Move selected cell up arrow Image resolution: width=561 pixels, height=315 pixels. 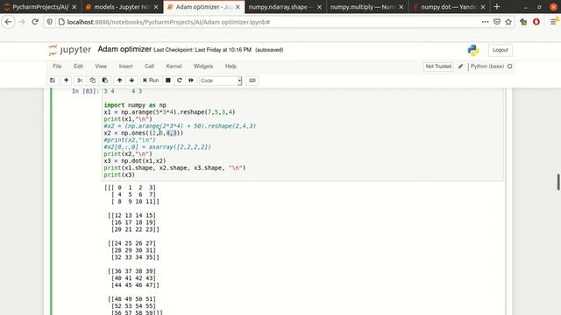(119, 80)
